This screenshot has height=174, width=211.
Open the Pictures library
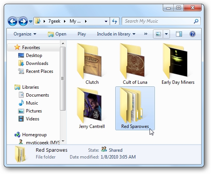tap(30, 111)
